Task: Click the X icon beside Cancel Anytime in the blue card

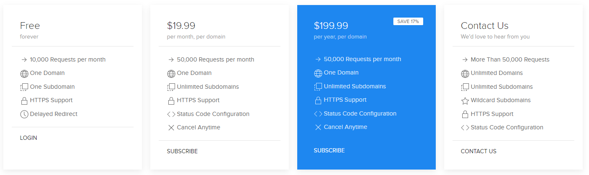Action: click(318, 127)
